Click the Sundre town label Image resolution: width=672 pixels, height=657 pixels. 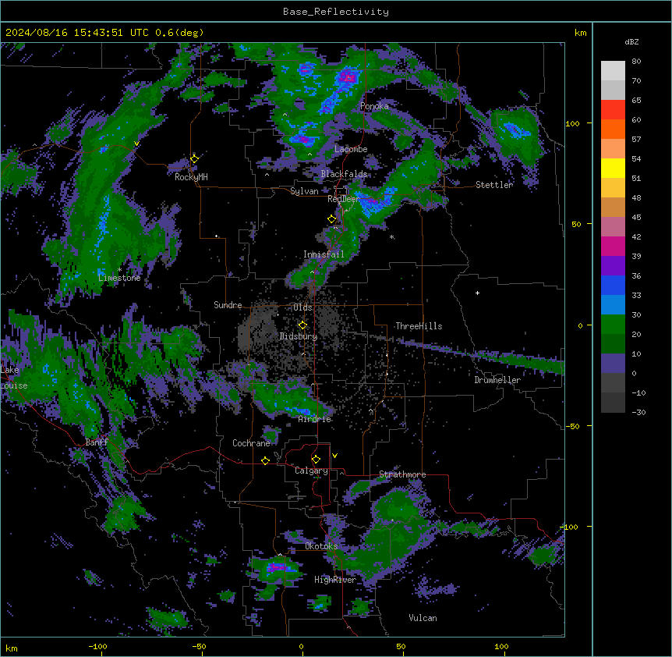coord(228,305)
